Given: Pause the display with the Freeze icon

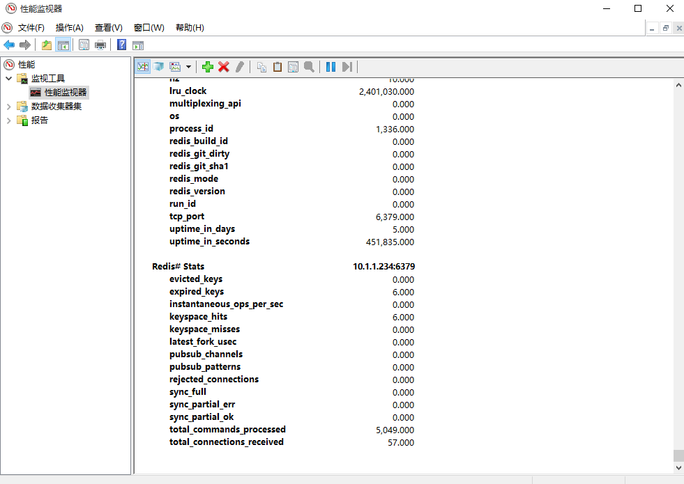Looking at the screenshot, I should (330, 67).
